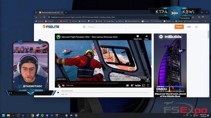Open the Spotify bookmark
This screenshot has height=118, width=211.
coord(99,21)
